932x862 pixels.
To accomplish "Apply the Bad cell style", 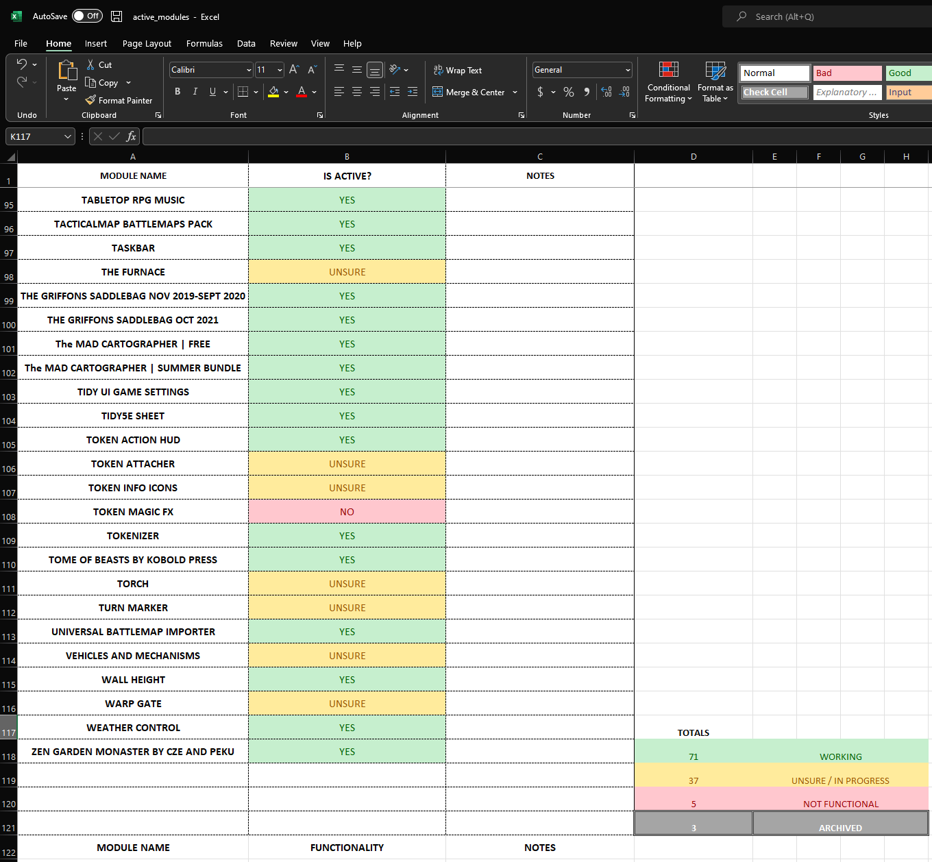I will click(x=848, y=73).
